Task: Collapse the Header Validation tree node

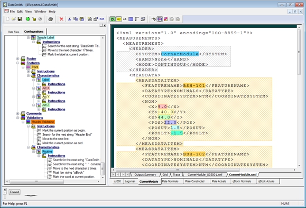Action: tap(23, 122)
